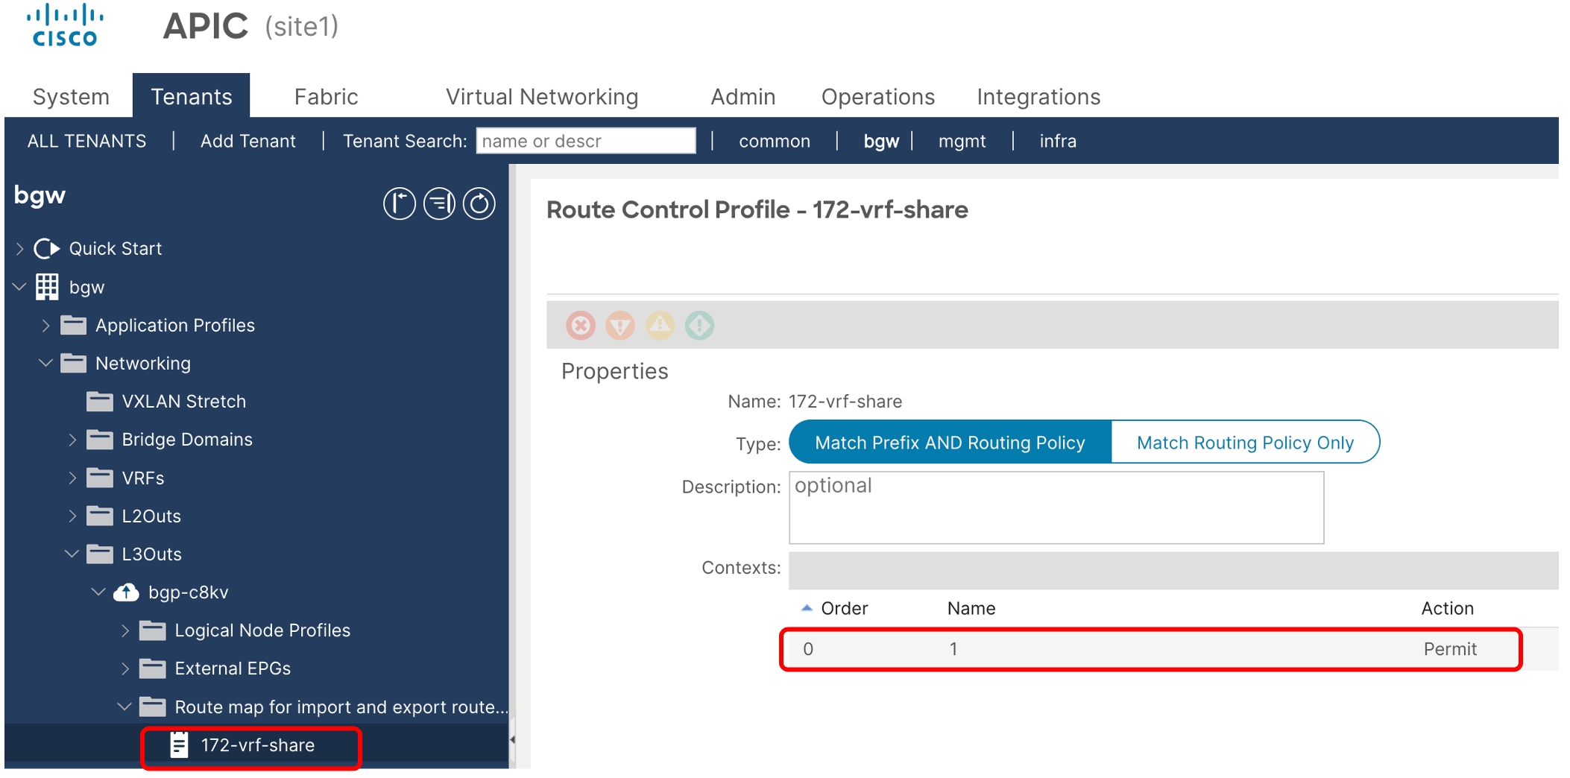
Task: Select Match Prefix AND Routing Policy type
Action: click(x=950, y=443)
